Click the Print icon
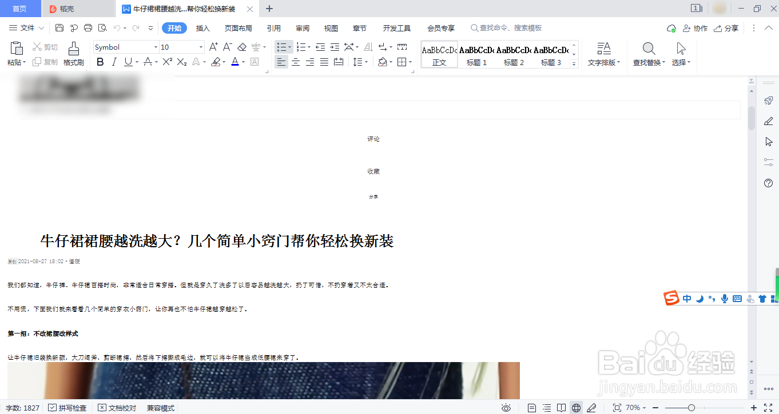779x414 pixels. pos(88,28)
